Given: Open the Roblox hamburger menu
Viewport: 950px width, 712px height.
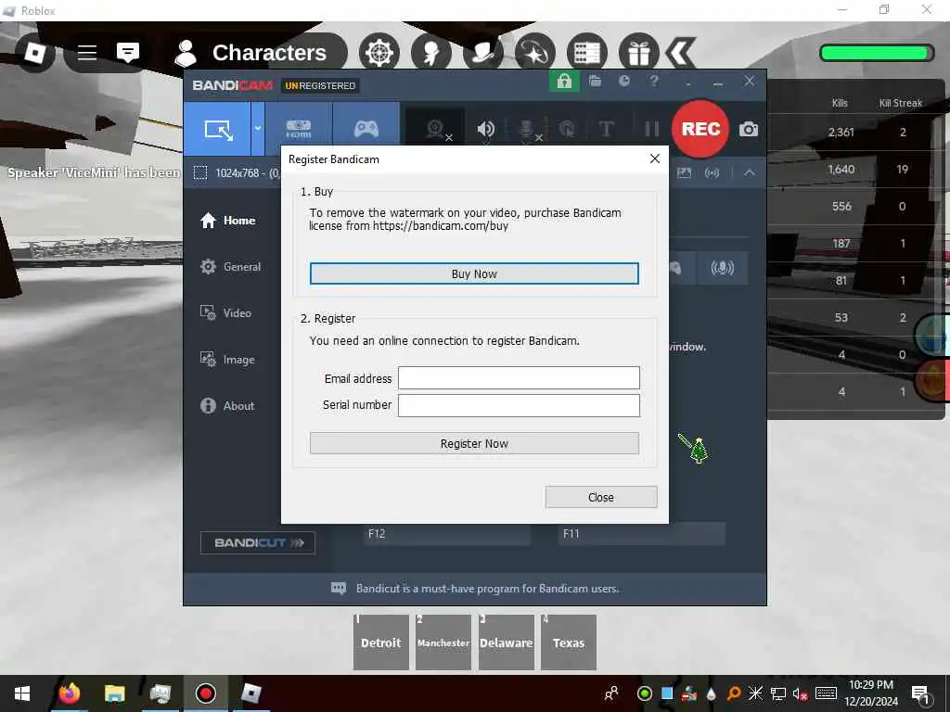Looking at the screenshot, I should [87, 53].
